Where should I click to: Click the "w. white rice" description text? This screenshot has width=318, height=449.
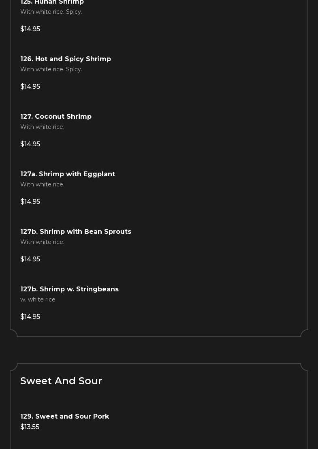coord(38,299)
